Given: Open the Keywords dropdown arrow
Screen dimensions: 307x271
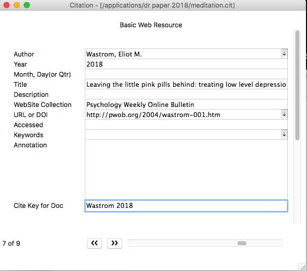Looking at the screenshot, I should click(284, 135).
